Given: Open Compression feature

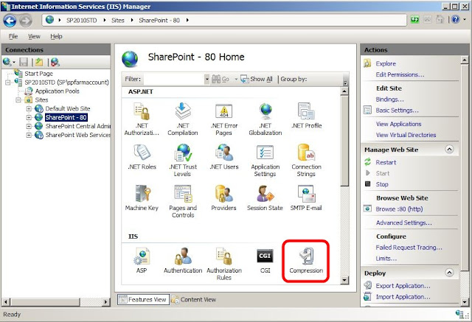Looking at the screenshot, I should click(306, 260).
